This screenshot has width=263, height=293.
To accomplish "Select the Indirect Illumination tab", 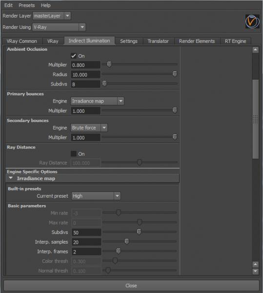I will click(x=89, y=41).
